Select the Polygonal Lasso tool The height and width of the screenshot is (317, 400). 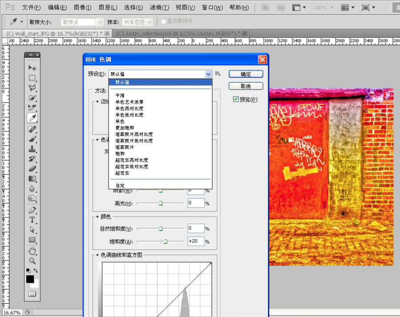coord(32,88)
